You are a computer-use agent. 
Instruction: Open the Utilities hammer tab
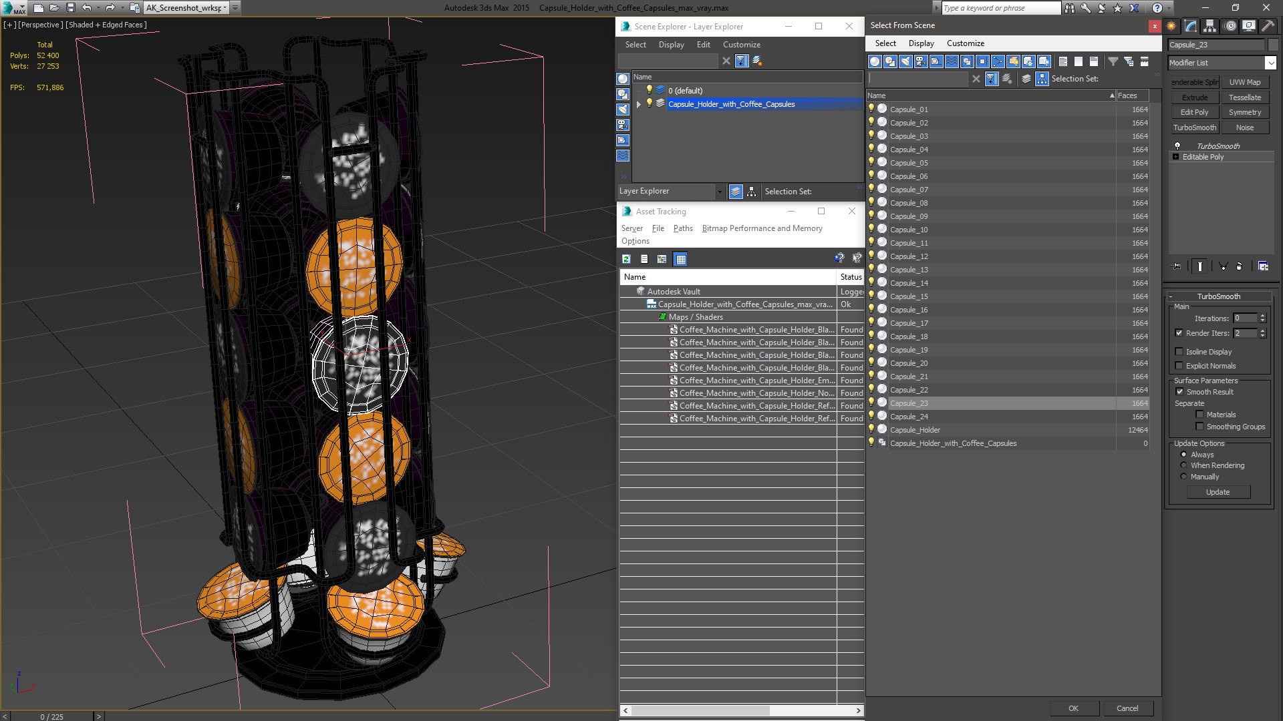tap(1267, 26)
